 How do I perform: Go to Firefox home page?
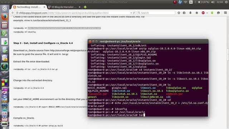click(197, 13)
